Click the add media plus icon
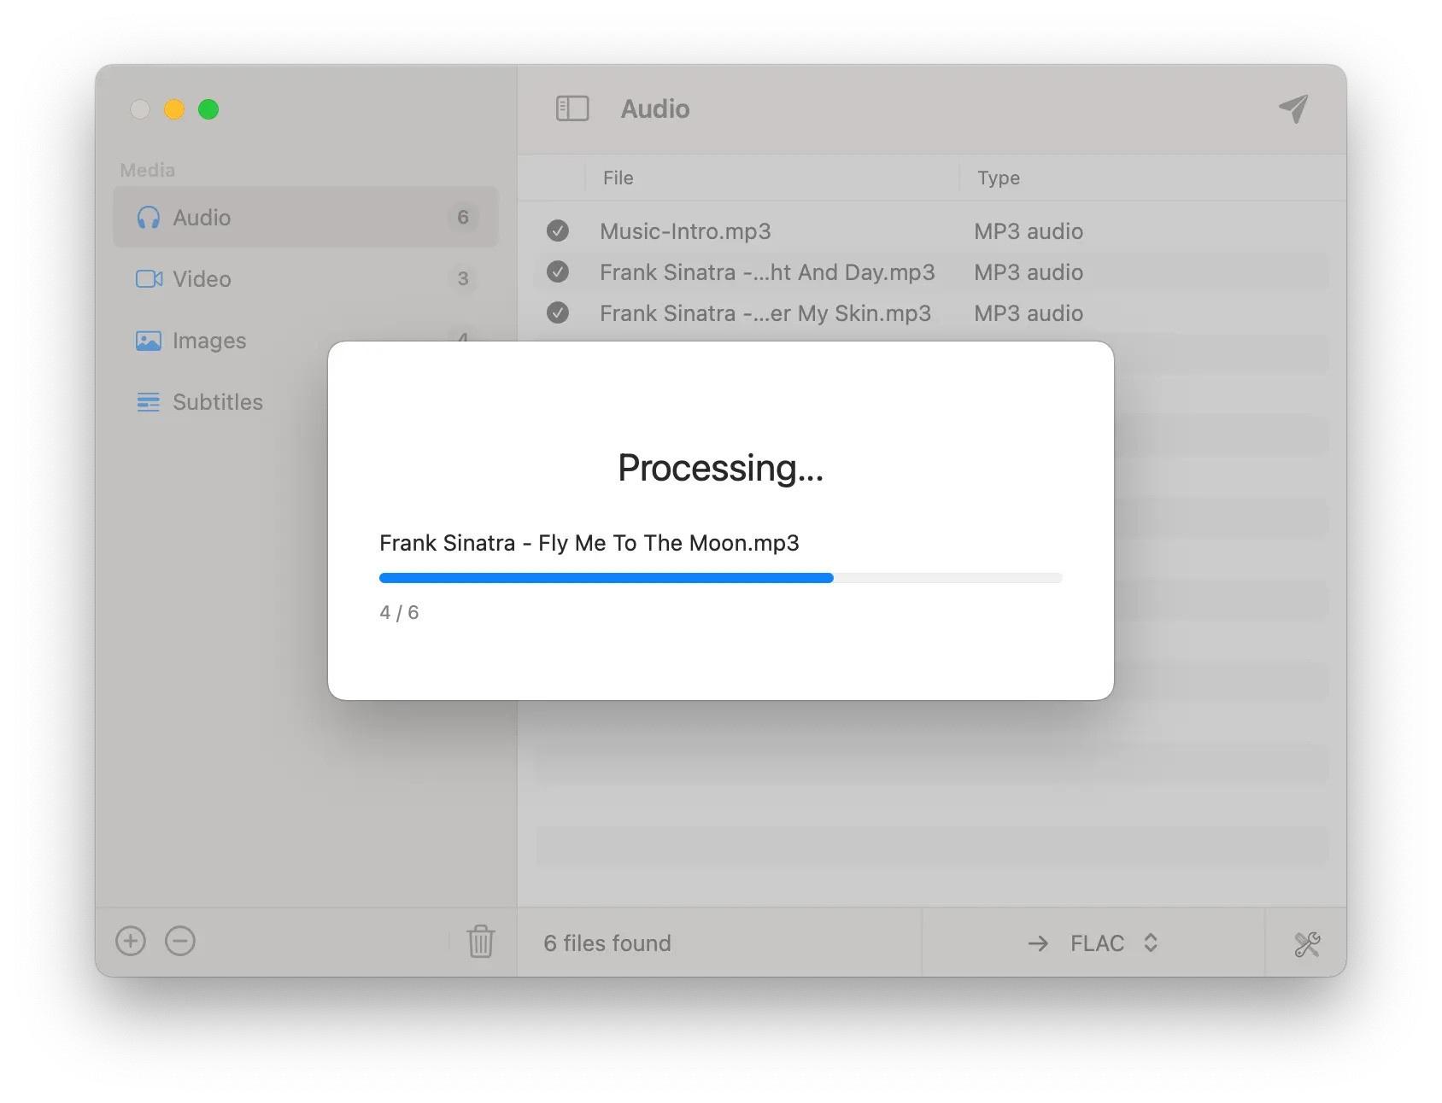 (131, 941)
